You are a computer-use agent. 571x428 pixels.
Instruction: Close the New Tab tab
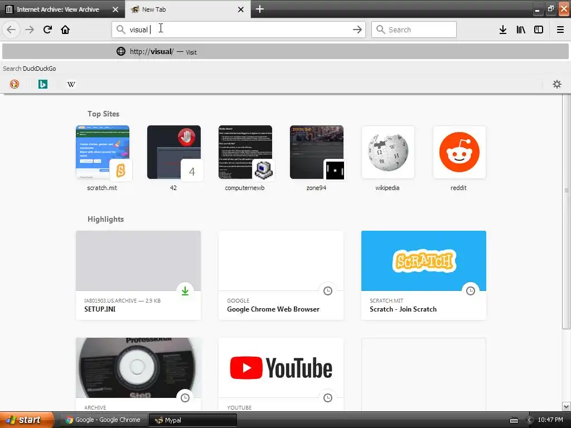pyautogui.click(x=241, y=9)
